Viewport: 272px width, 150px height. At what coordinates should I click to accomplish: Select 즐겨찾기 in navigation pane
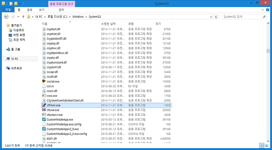(14, 25)
